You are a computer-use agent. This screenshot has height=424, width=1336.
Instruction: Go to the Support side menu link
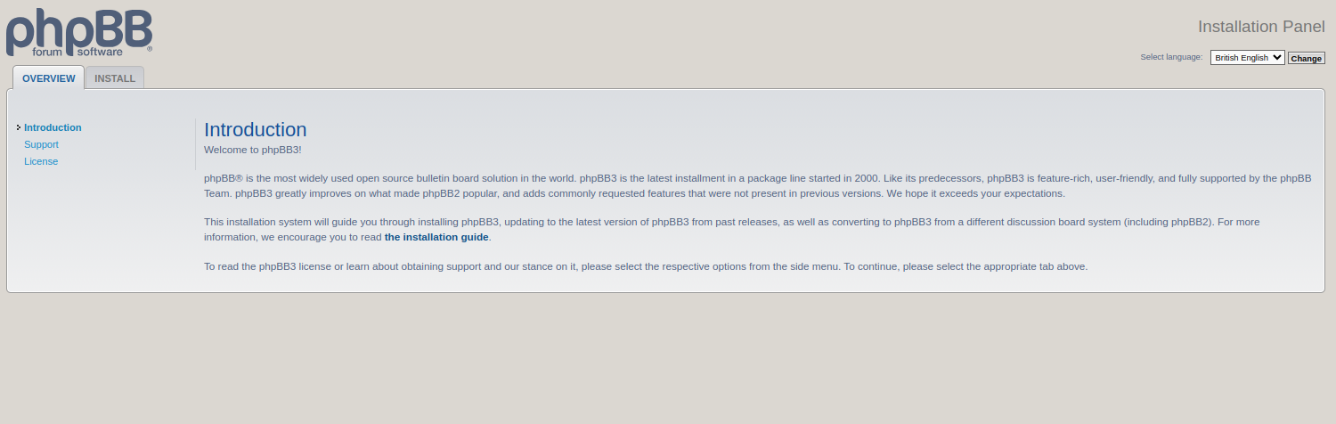coord(41,144)
